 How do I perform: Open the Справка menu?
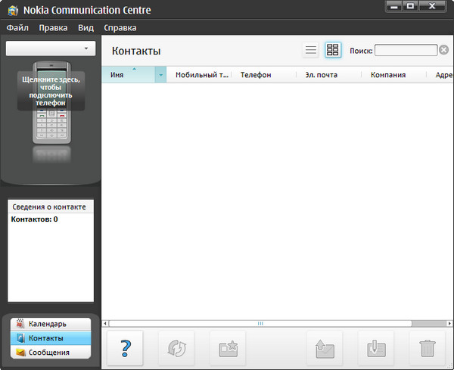click(x=120, y=28)
